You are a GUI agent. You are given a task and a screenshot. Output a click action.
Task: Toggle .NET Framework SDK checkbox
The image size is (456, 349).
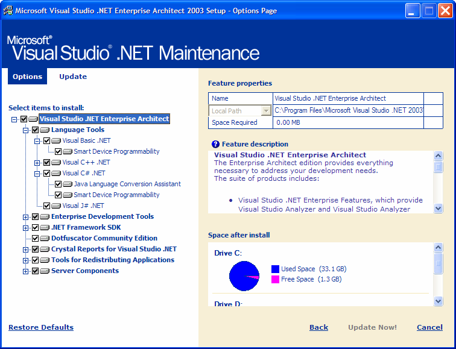pyautogui.click(x=35, y=227)
